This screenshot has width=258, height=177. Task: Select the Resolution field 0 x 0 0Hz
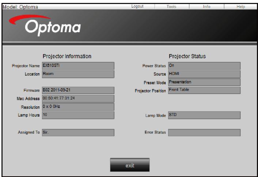(78, 107)
